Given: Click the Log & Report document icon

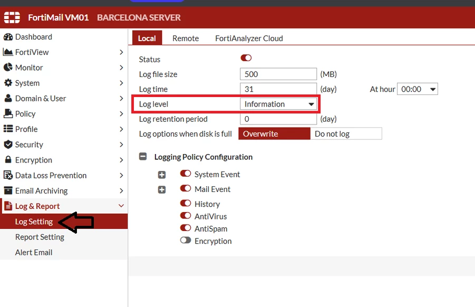Looking at the screenshot, I should pos(8,206).
